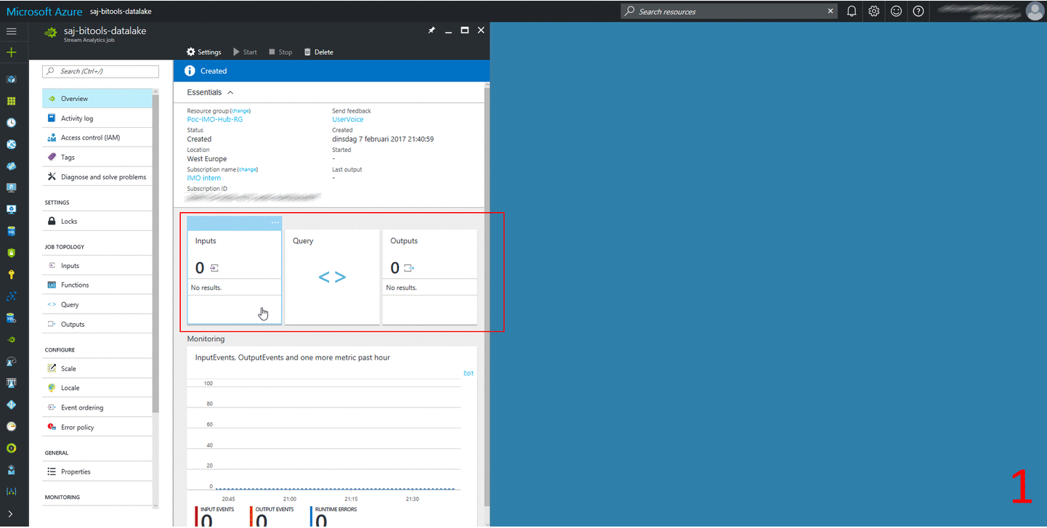
Task: View recent items via clock icon
Action: (11, 123)
